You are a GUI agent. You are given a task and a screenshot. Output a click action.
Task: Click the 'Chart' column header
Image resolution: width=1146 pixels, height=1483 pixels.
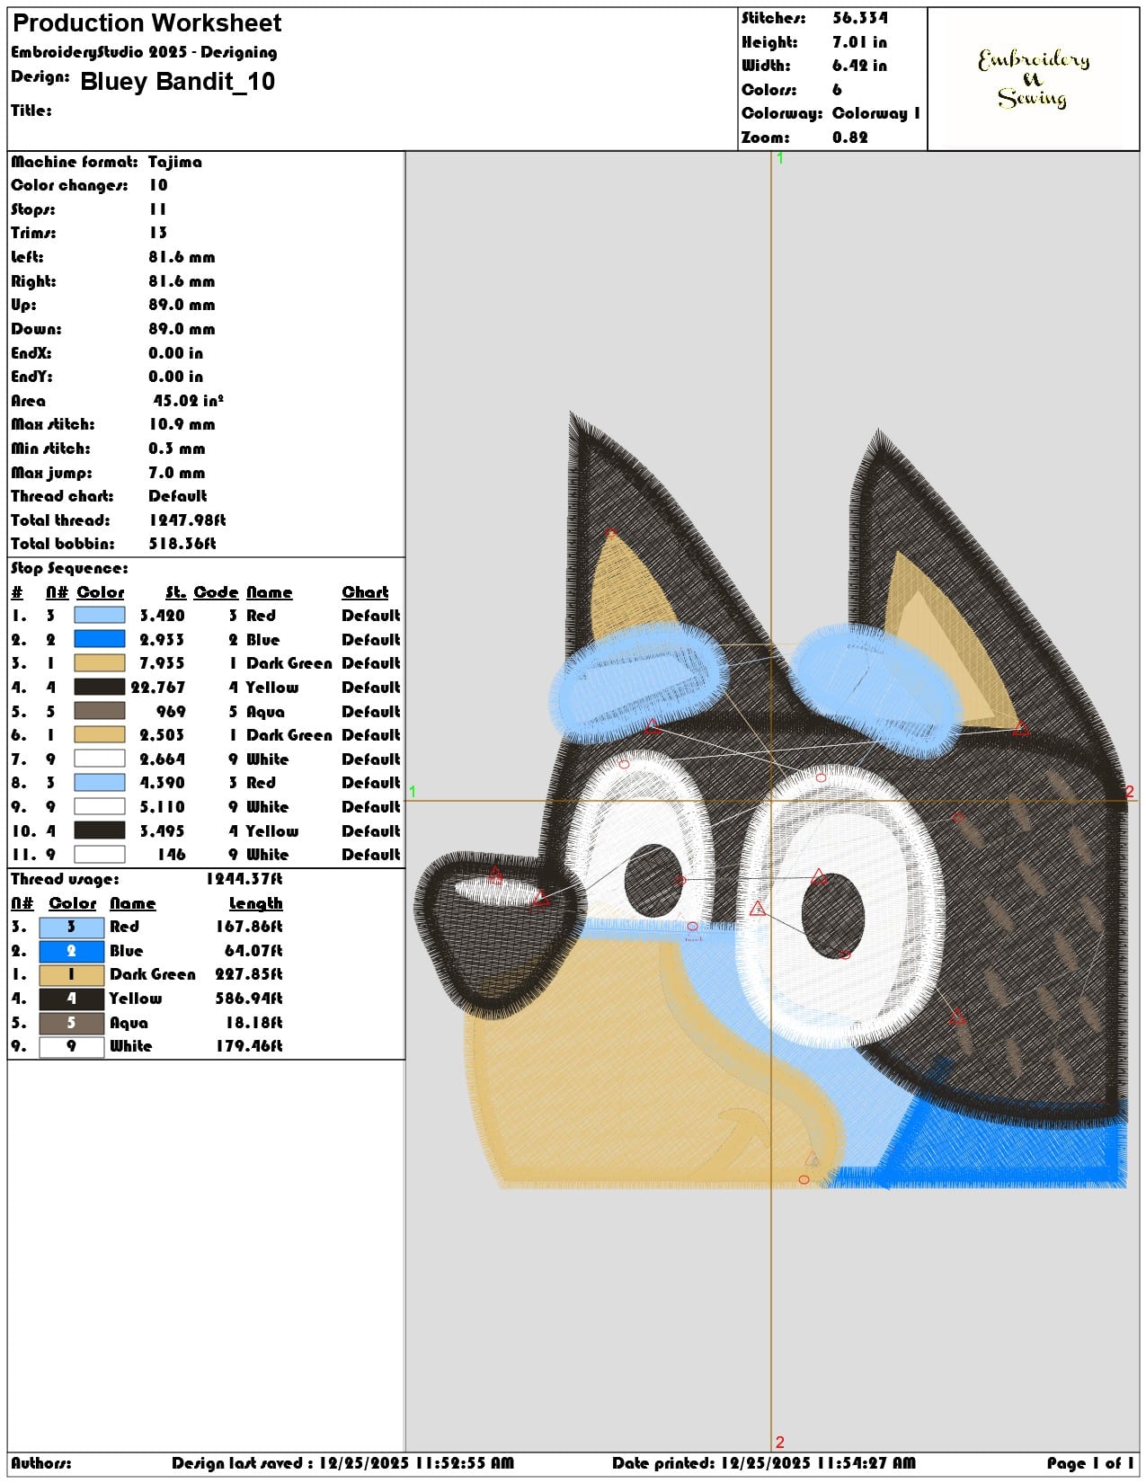365,592
